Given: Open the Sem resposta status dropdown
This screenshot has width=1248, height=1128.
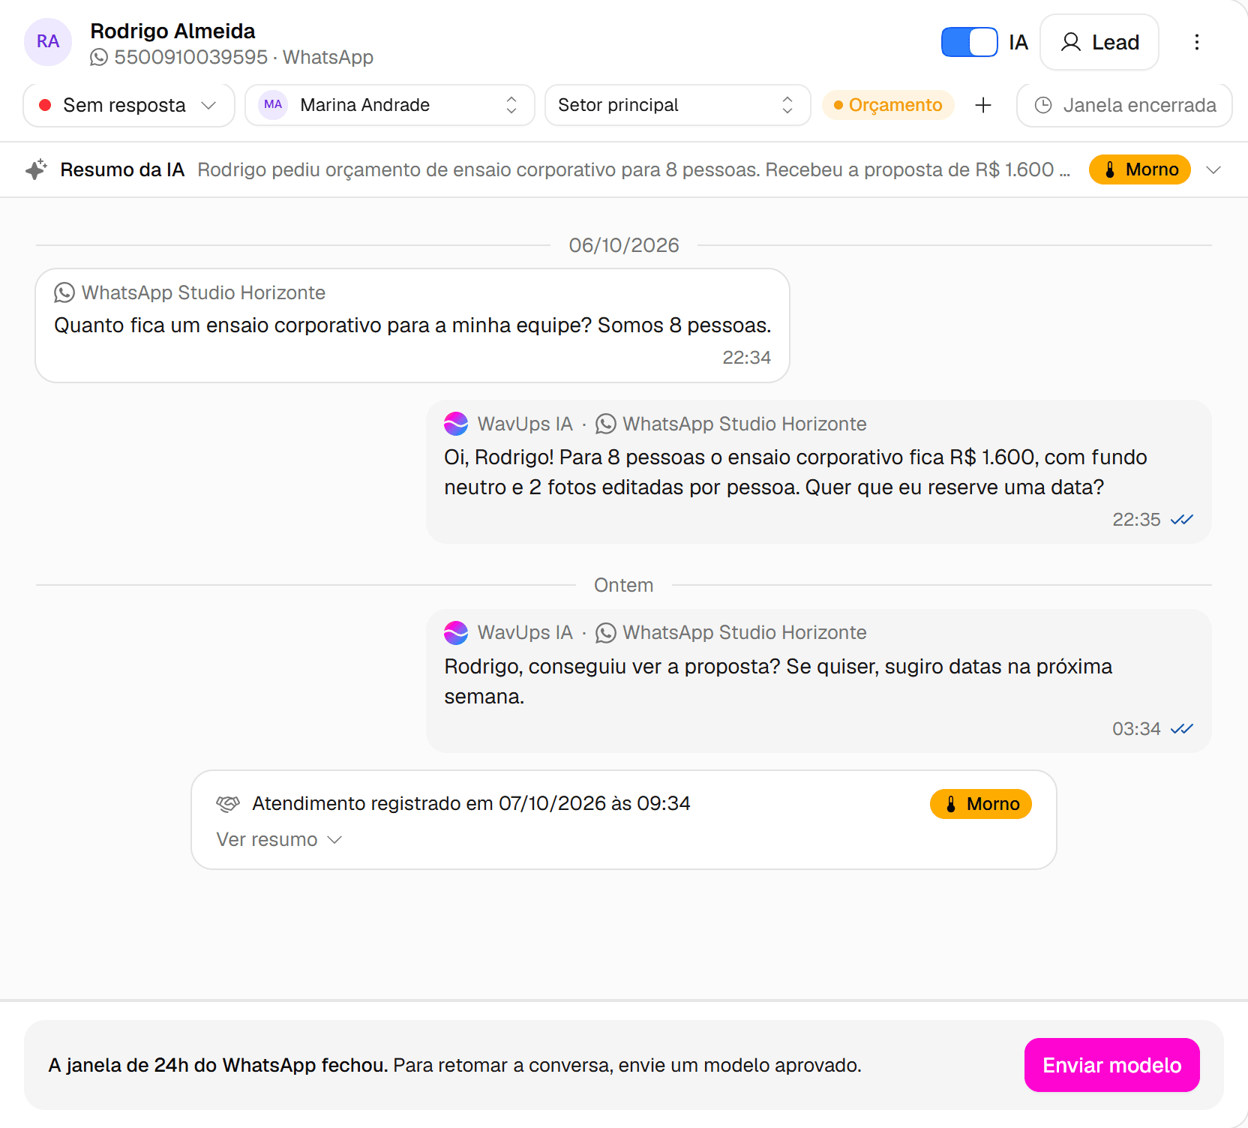Looking at the screenshot, I should coord(129,105).
